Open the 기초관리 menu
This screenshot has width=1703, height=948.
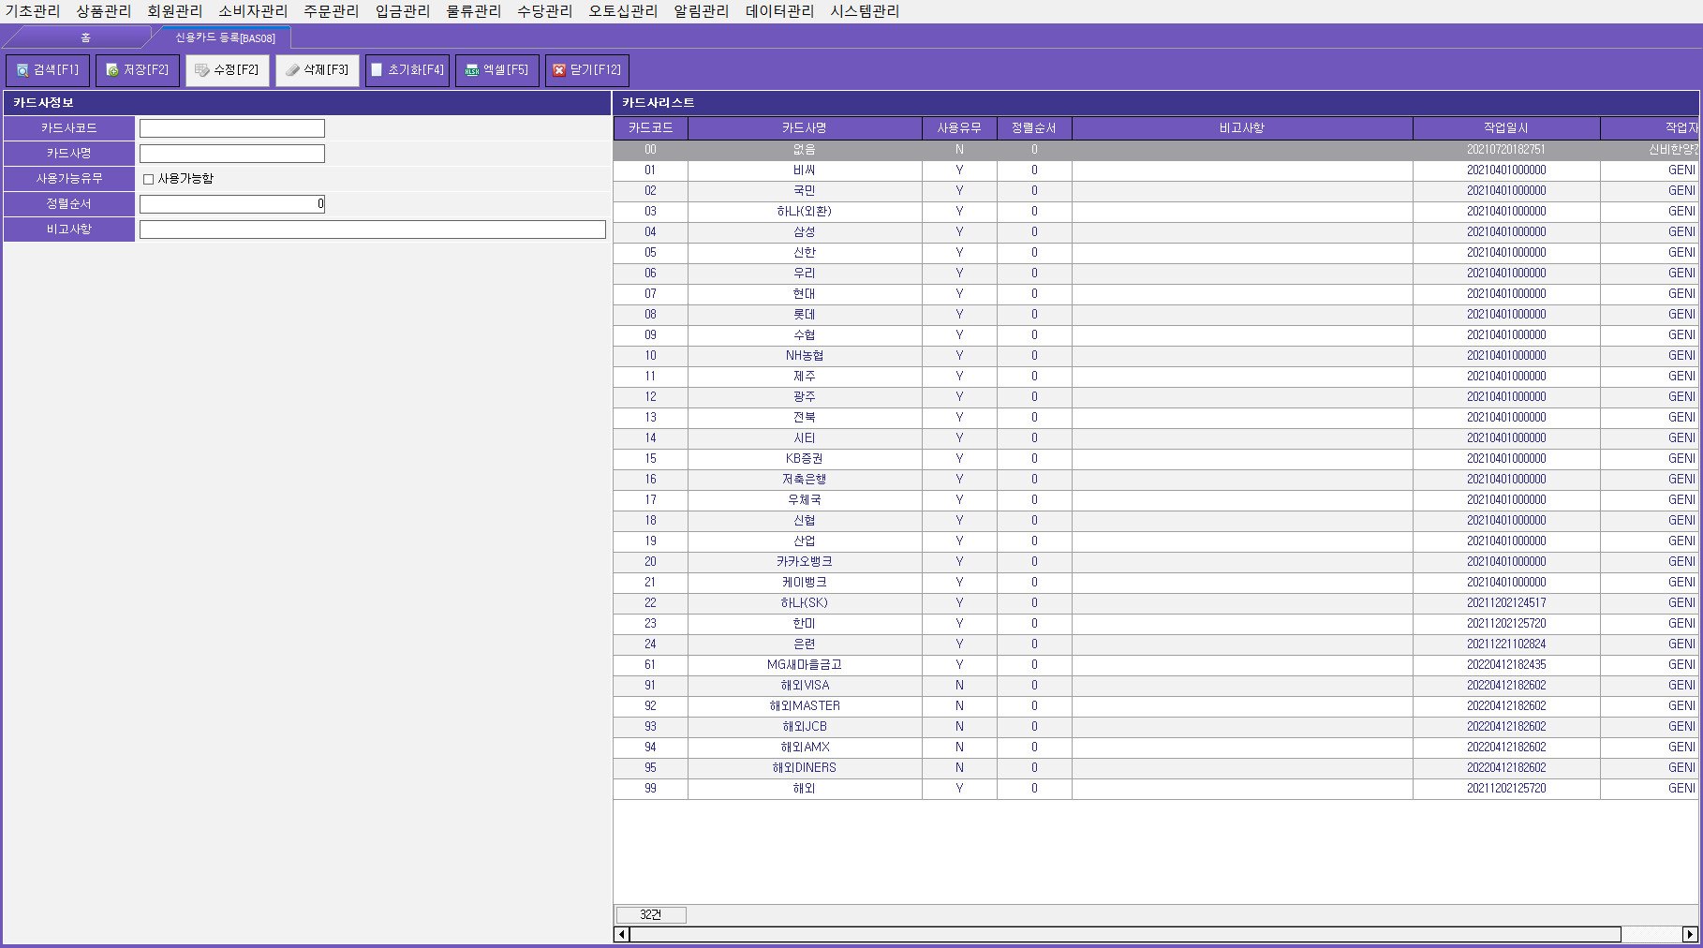pos(33,11)
